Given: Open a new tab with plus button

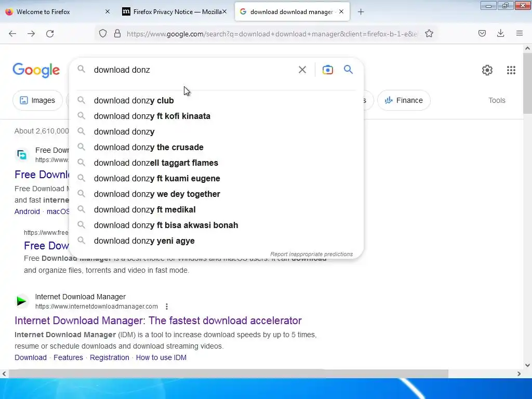Looking at the screenshot, I should pyautogui.click(x=361, y=12).
